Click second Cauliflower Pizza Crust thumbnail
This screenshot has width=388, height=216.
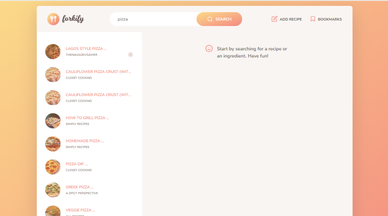(53, 98)
